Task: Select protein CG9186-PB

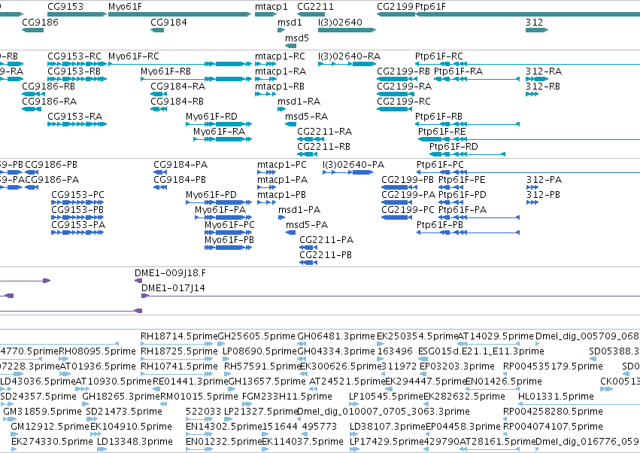Action: (32, 172)
